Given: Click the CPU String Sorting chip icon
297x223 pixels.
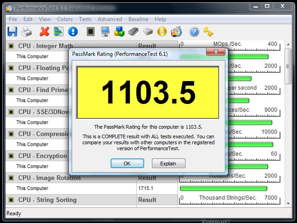Looking at the screenshot, I should [x=11, y=200].
